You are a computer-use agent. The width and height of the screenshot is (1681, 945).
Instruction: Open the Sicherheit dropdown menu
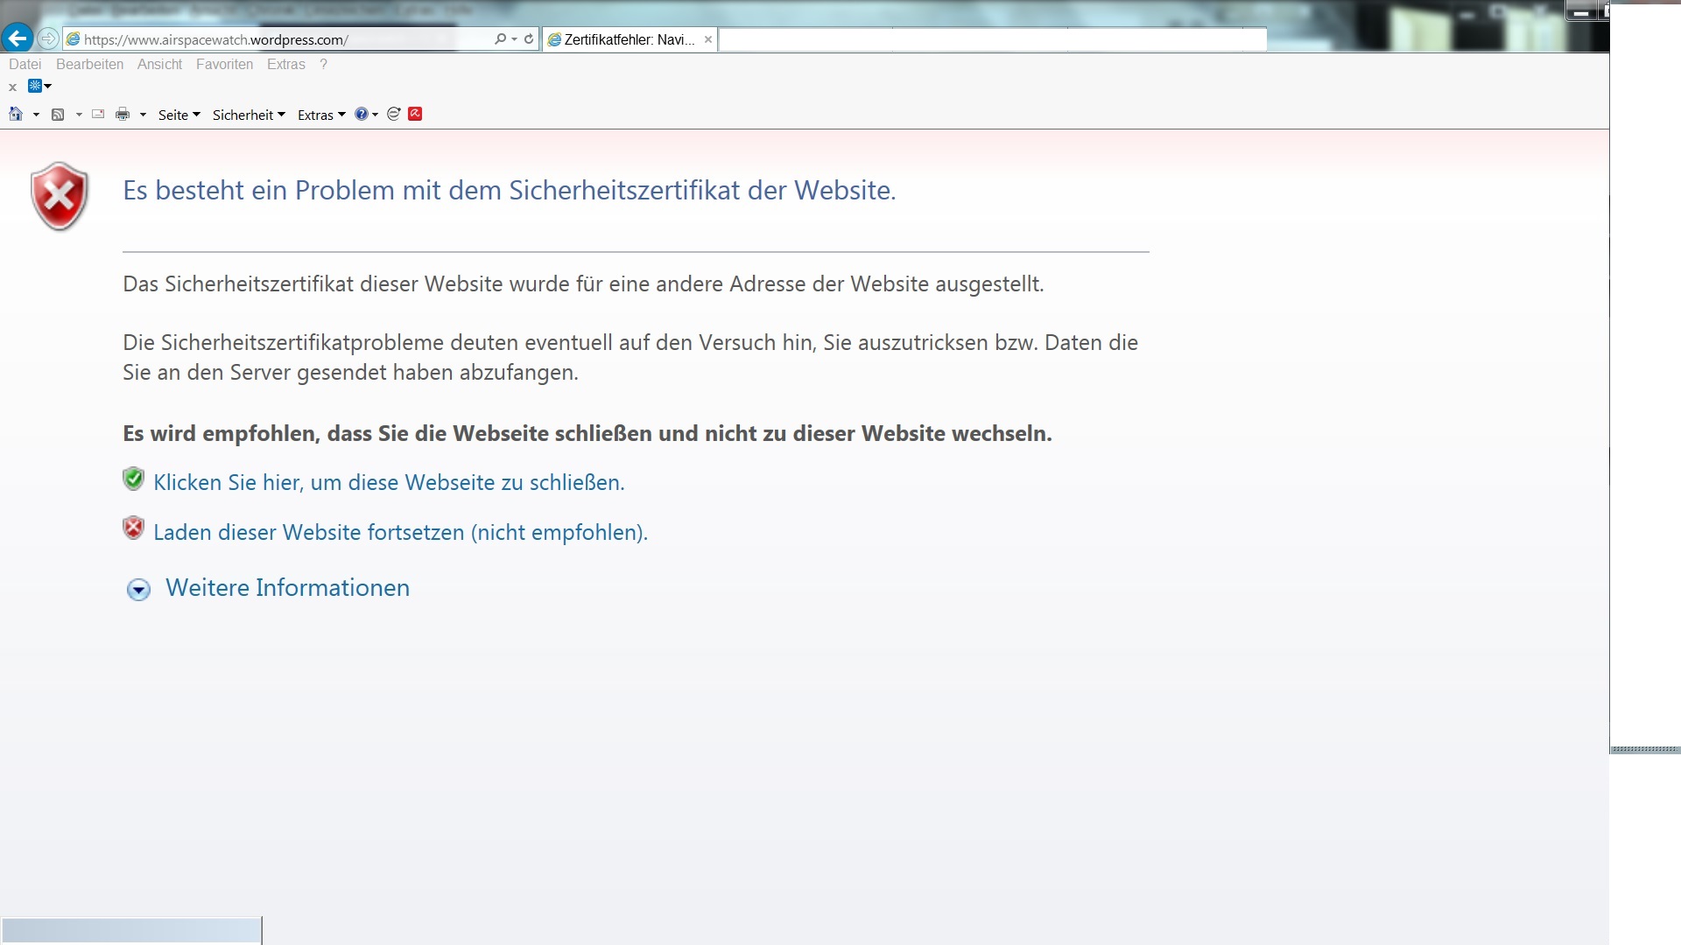249,115
